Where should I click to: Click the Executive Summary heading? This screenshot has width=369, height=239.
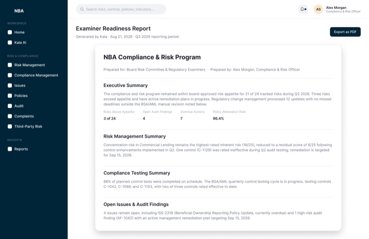pos(125,86)
